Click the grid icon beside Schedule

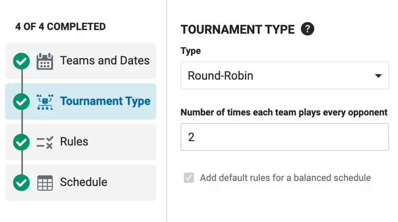pos(45,183)
